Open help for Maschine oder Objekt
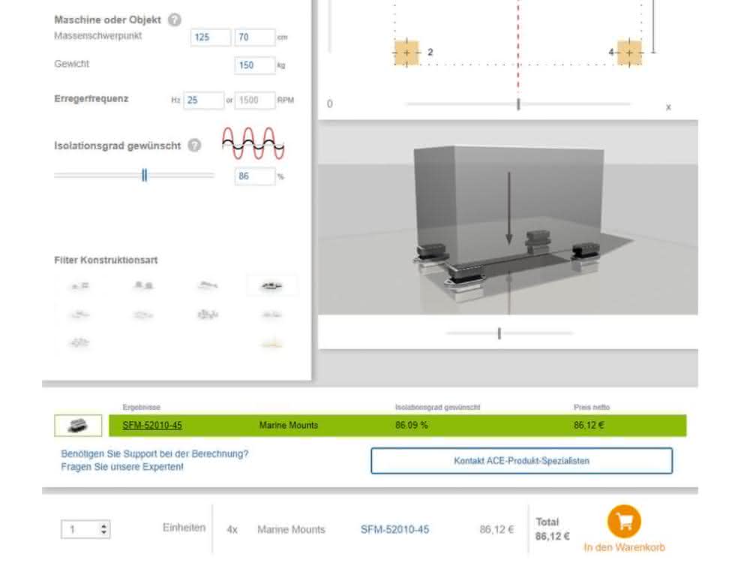This screenshot has width=750, height=563. click(175, 20)
